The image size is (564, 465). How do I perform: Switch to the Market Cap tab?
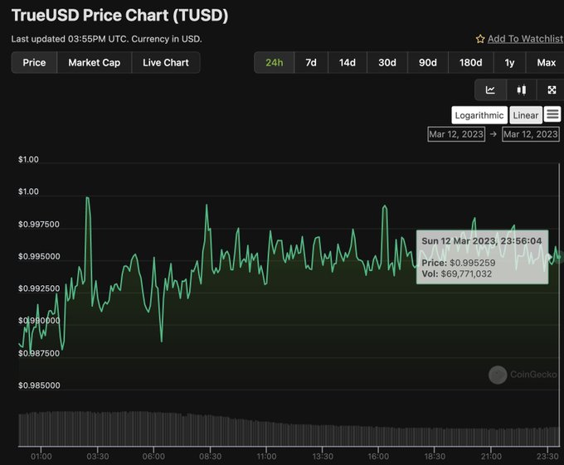pyautogui.click(x=94, y=63)
